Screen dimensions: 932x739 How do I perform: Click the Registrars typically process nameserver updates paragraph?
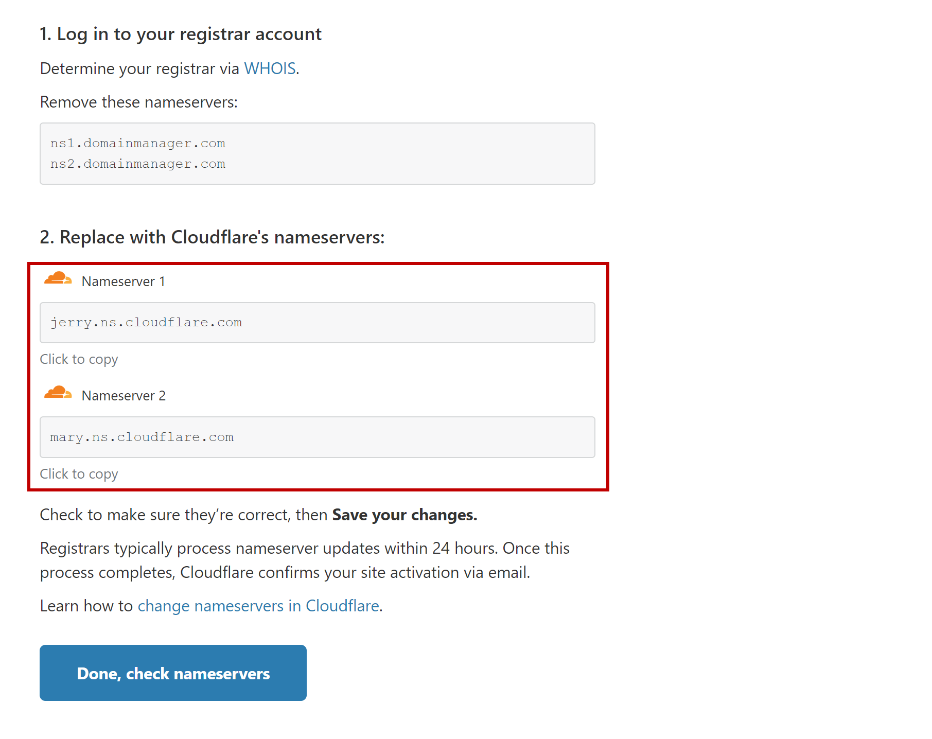(305, 560)
